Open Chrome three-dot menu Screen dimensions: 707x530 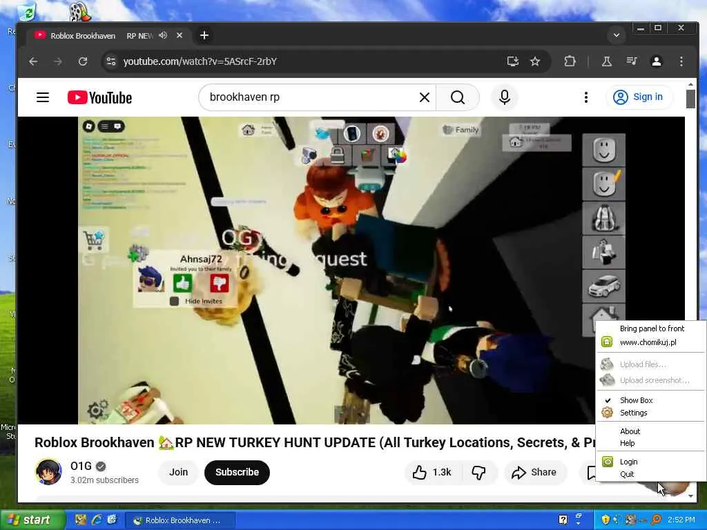pos(681,61)
